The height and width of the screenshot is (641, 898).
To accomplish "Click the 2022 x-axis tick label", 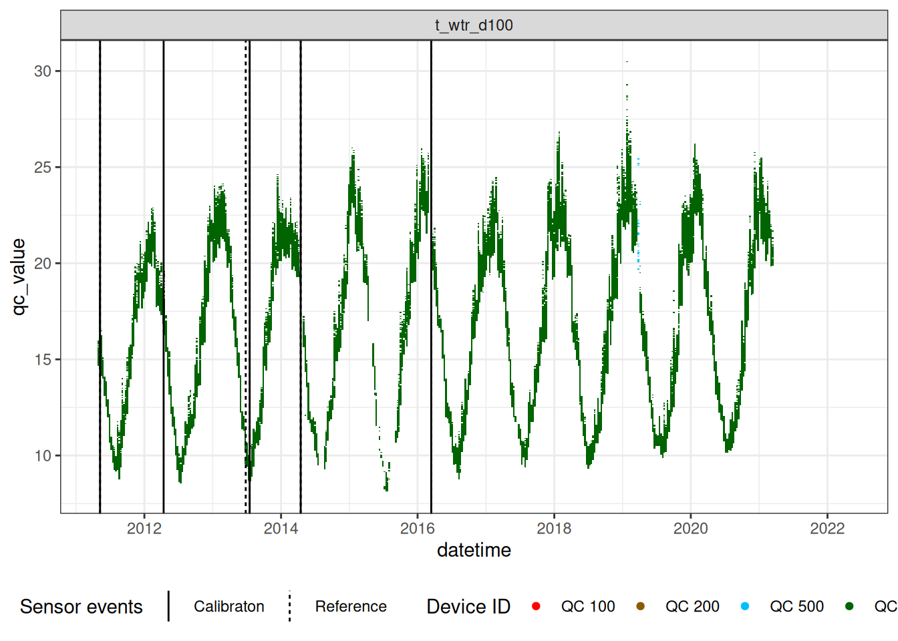I will click(x=827, y=529).
